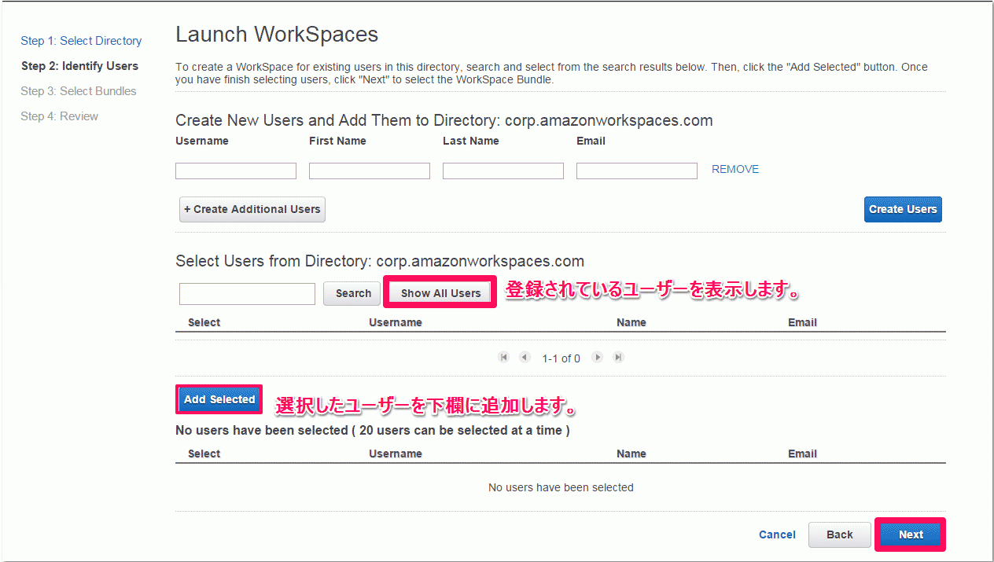The height and width of the screenshot is (562, 994).
Task: Select Step 2: Identify Users
Action: point(79,66)
